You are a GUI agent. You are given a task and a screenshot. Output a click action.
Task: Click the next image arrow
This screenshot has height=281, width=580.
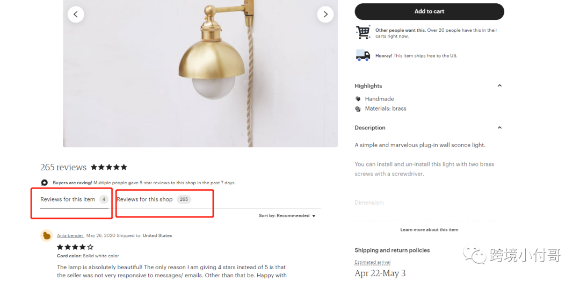coord(325,15)
